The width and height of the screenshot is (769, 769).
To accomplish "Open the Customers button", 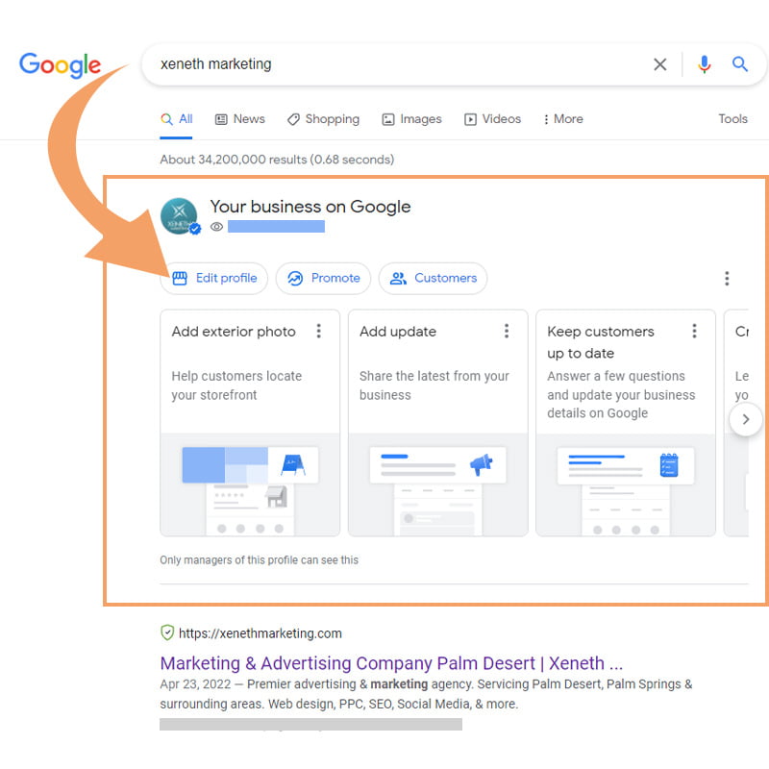I will click(433, 279).
